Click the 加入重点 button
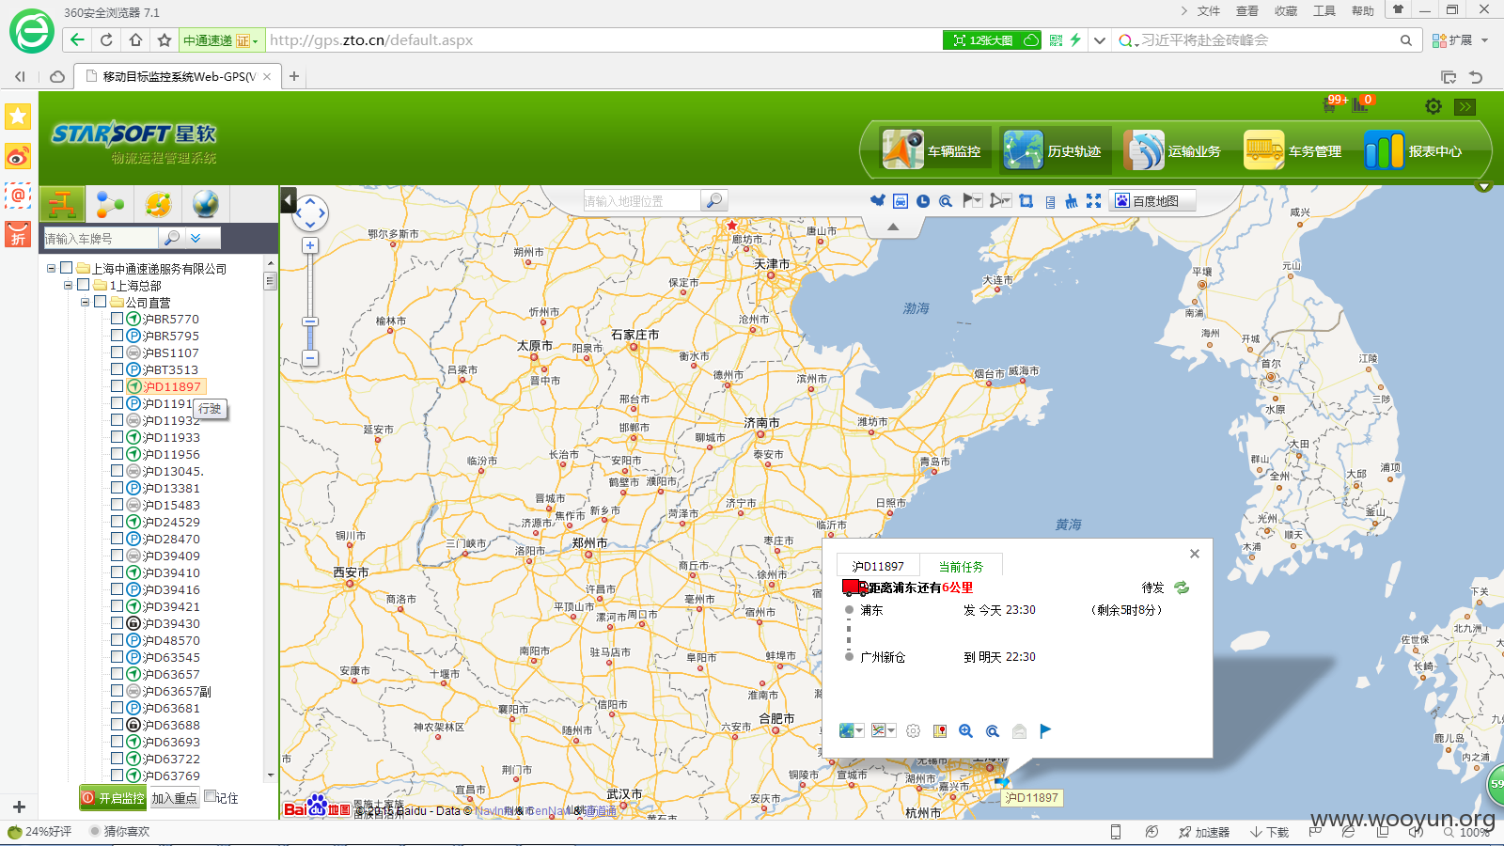 [x=175, y=797]
